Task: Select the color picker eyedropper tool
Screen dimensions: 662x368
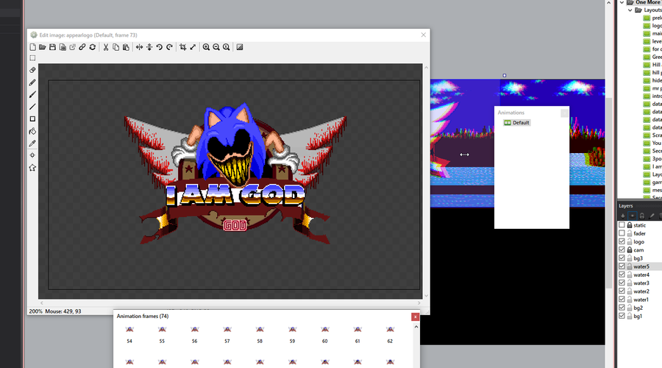Action: 32,144
